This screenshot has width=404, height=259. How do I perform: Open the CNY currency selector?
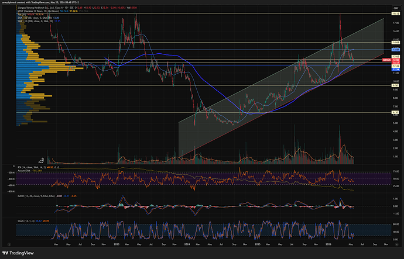tap(396, 8)
